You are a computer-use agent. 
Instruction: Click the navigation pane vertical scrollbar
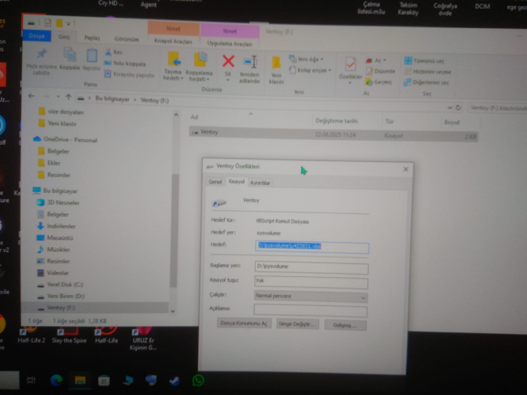pyautogui.click(x=175, y=230)
